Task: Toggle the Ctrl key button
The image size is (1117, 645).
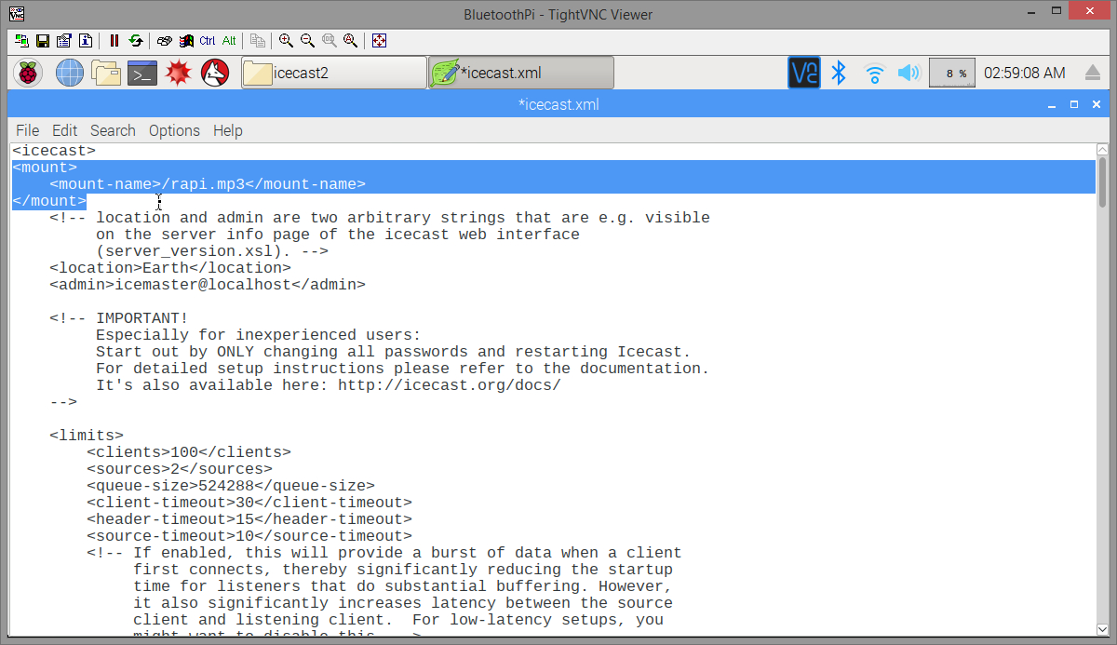Action: click(x=208, y=41)
